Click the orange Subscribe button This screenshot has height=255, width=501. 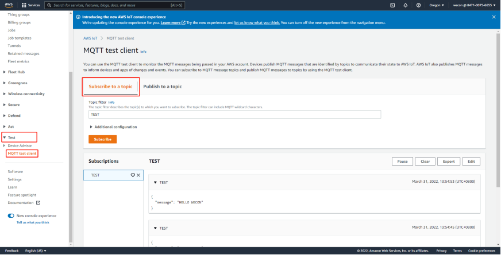coord(102,139)
